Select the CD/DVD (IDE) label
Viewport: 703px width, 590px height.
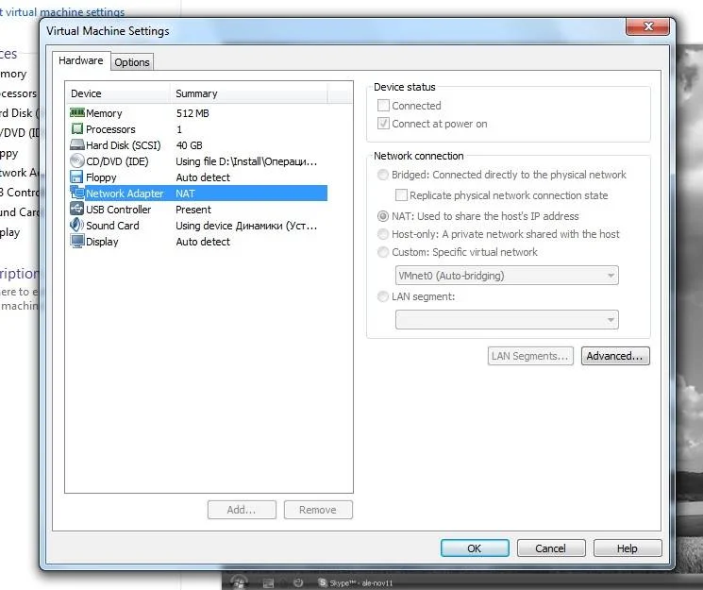tap(117, 161)
